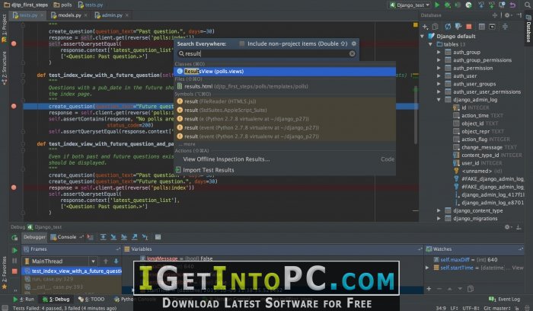Viewport: 533px width, 311px height.
Task: Open the 4: Run tool window
Action: click(x=24, y=299)
